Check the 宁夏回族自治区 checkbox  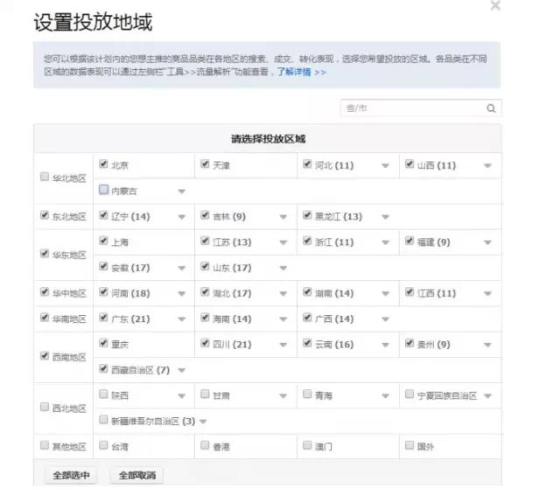[x=409, y=395]
